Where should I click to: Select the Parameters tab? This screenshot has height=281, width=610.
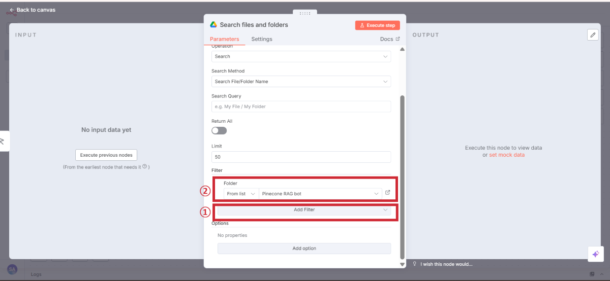click(224, 39)
